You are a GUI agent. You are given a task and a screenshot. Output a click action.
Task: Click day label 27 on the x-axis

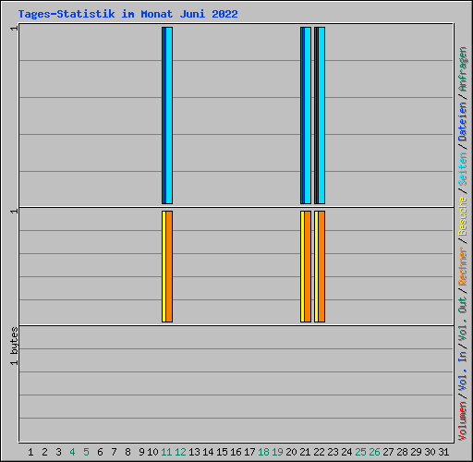[x=388, y=452]
